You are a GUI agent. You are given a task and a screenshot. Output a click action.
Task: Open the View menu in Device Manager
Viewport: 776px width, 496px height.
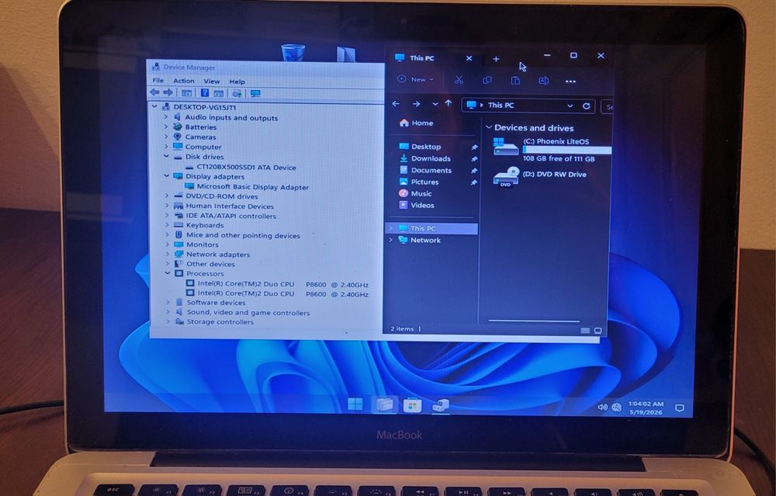point(211,82)
